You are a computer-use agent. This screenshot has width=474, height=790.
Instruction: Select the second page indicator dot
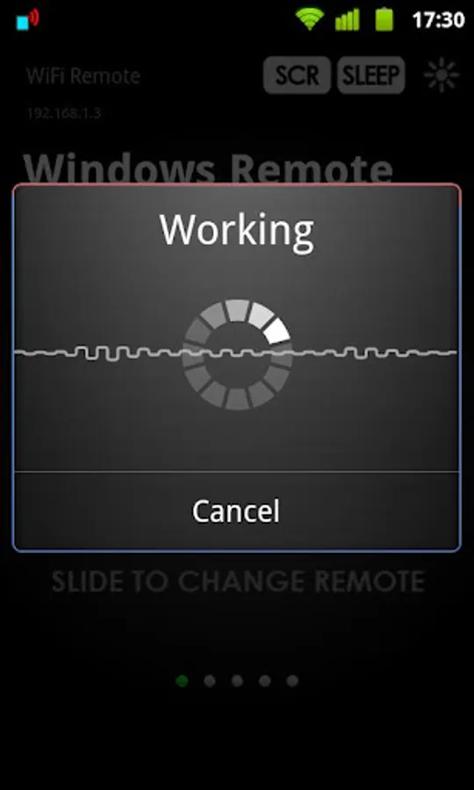coord(210,681)
